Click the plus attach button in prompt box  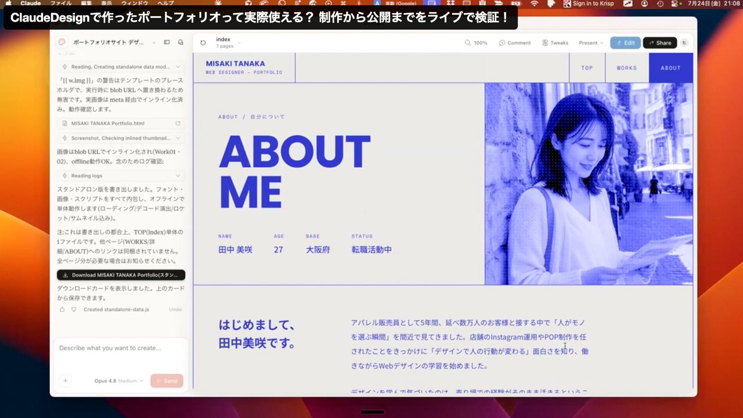coord(66,381)
